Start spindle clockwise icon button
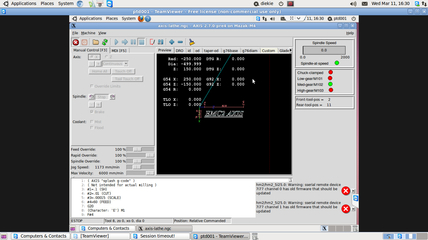The image size is (428, 240). tap(112, 97)
